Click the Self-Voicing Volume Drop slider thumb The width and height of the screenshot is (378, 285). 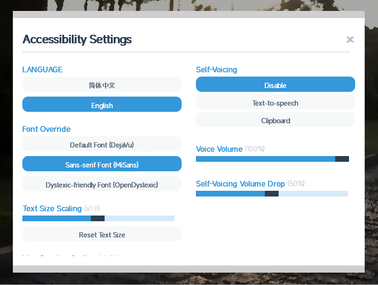click(x=271, y=194)
